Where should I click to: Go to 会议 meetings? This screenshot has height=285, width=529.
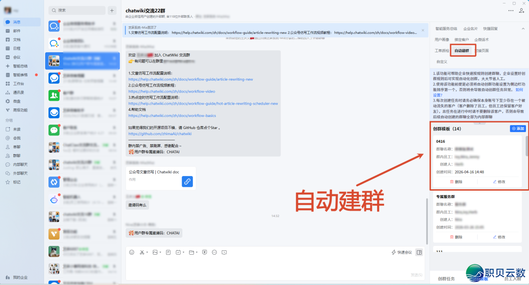[17, 57]
